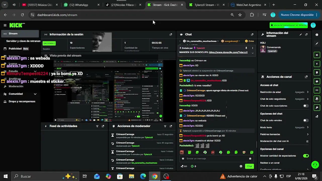Open the pinned message three-dot options
The width and height of the screenshot is (322, 181).
[x=253, y=48]
